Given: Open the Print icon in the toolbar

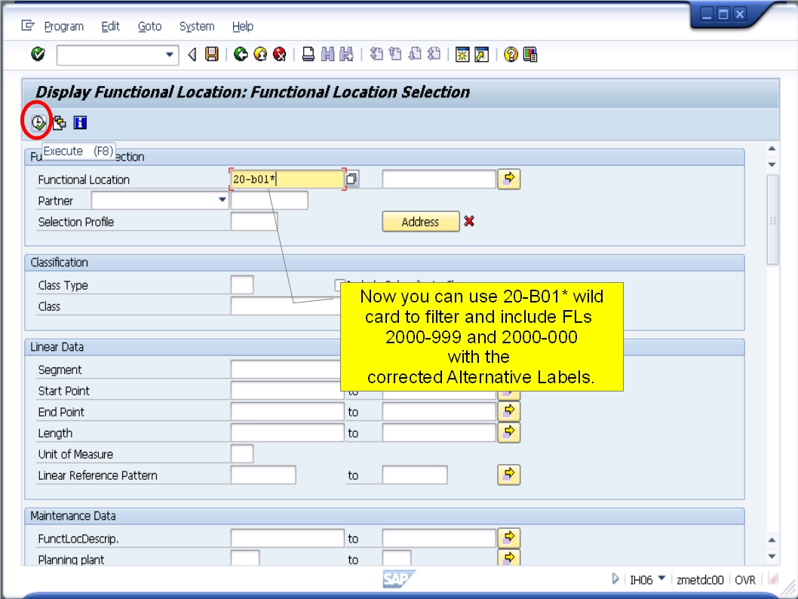Looking at the screenshot, I should click(308, 54).
